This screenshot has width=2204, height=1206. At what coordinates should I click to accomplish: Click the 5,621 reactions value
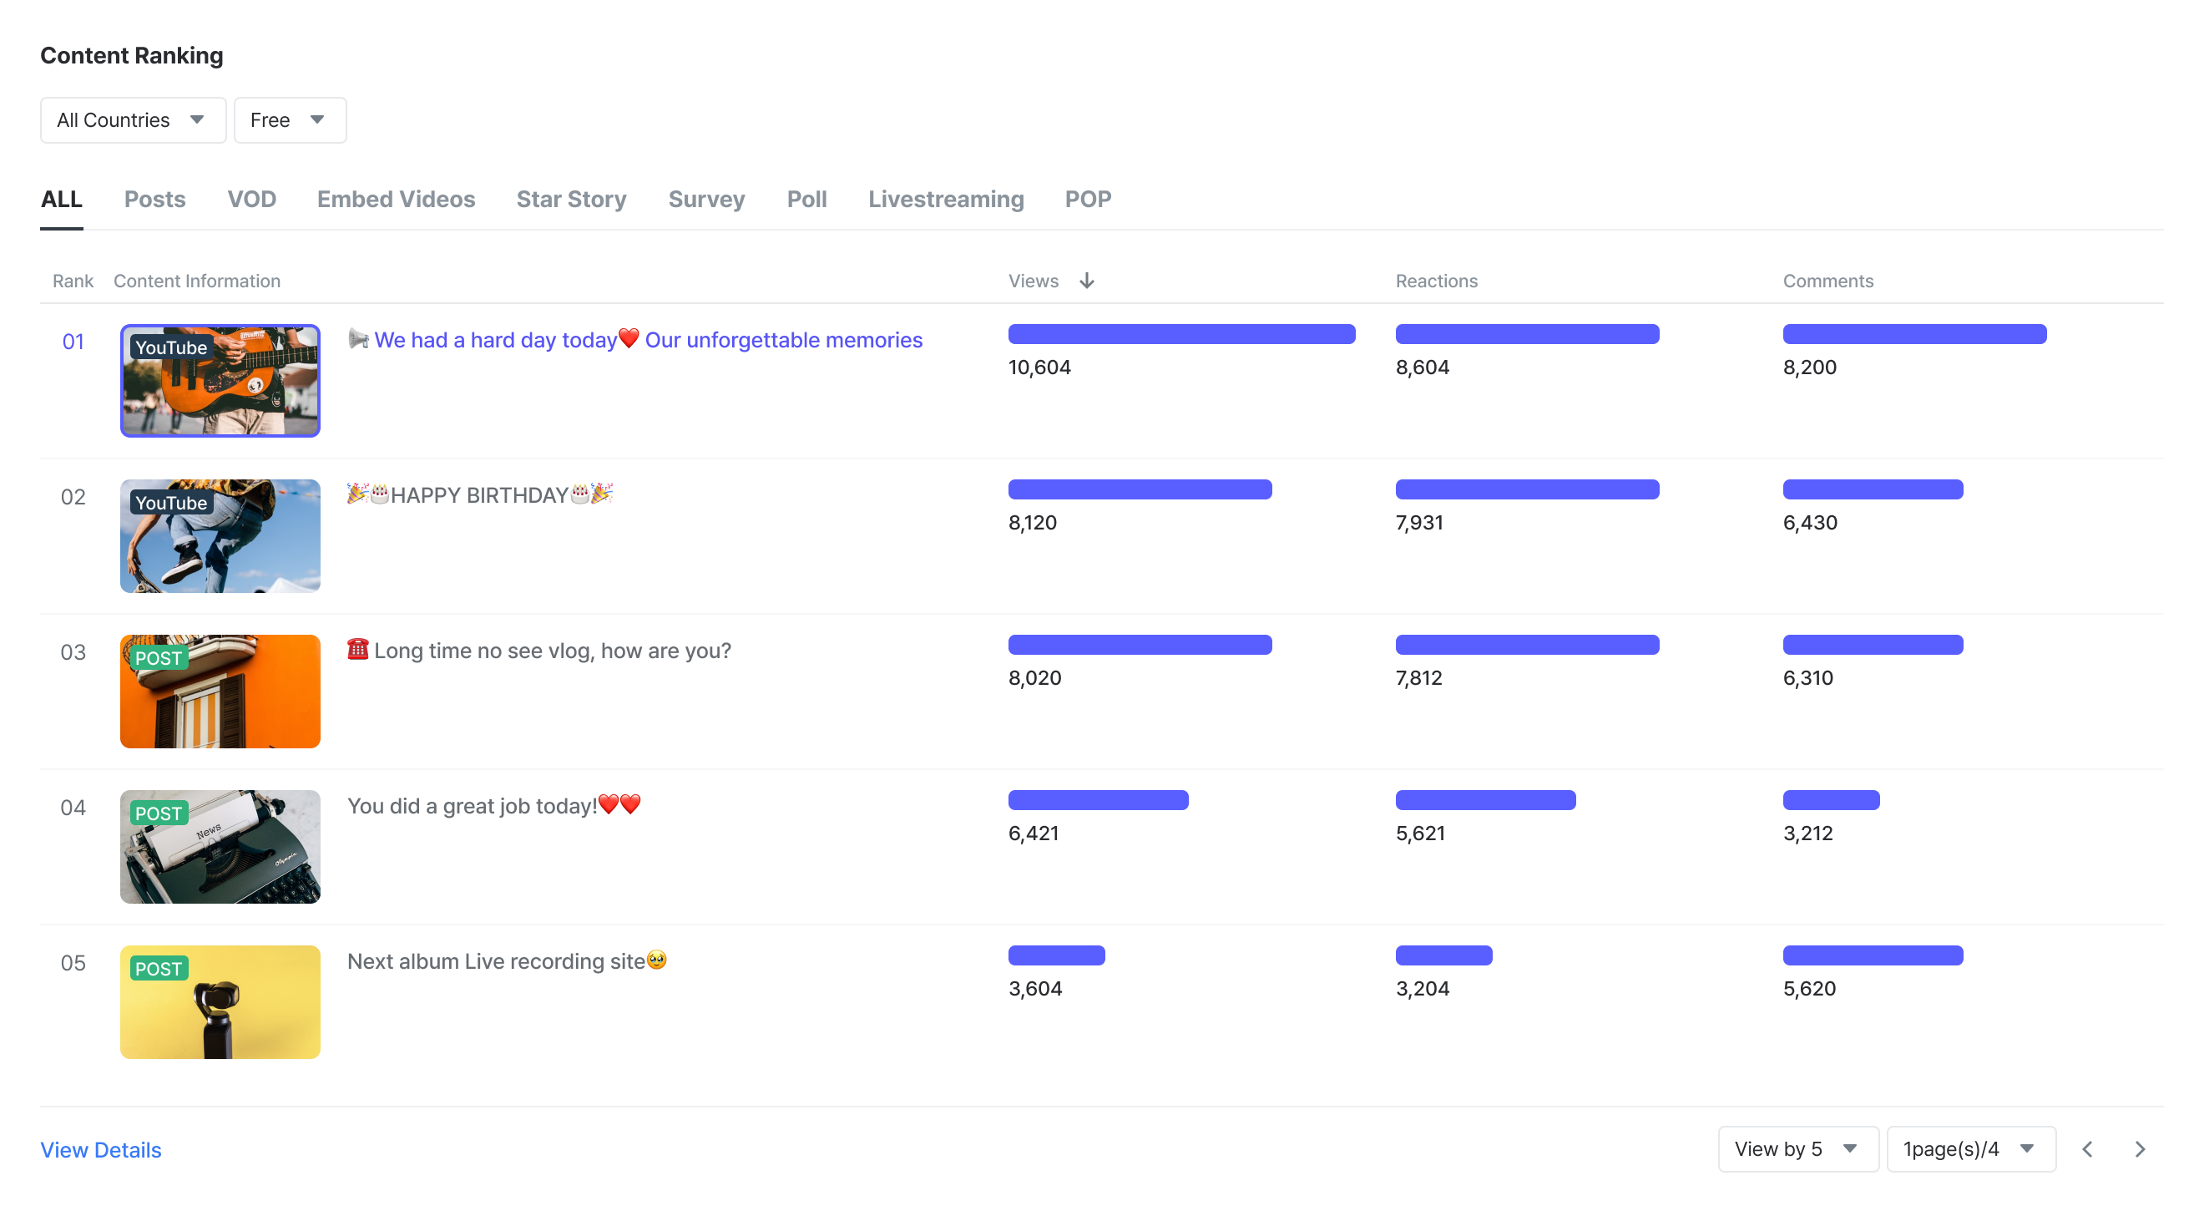pyautogui.click(x=1420, y=834)
